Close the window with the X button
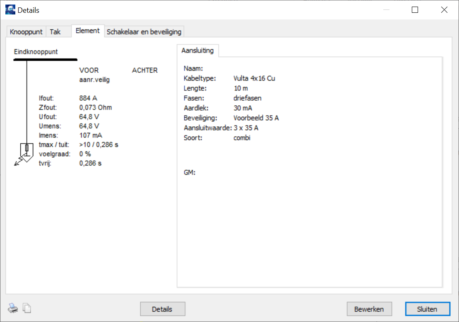The width and height of the screenshot is (459, 322). point(444,10)
